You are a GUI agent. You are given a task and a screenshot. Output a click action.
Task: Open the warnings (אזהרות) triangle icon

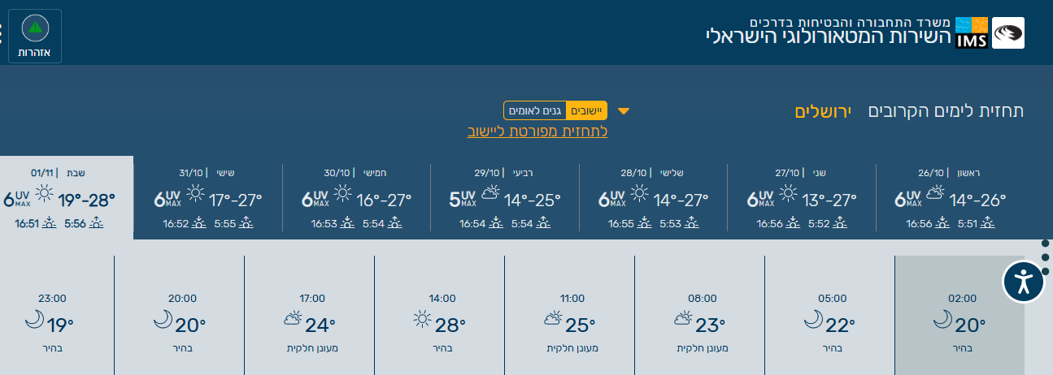pos(35,30)
